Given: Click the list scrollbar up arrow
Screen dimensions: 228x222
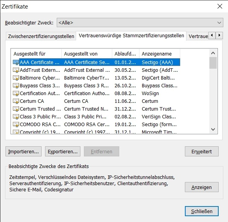Looking at the screenshot, I should coord(213,53).
